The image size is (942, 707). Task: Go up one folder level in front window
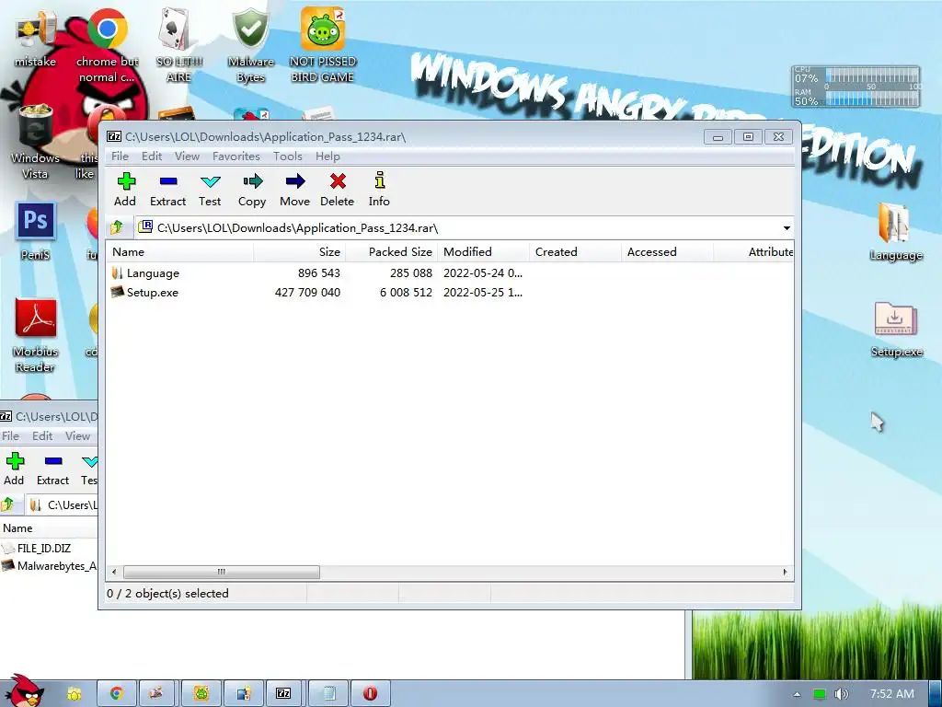pos(117,227)
